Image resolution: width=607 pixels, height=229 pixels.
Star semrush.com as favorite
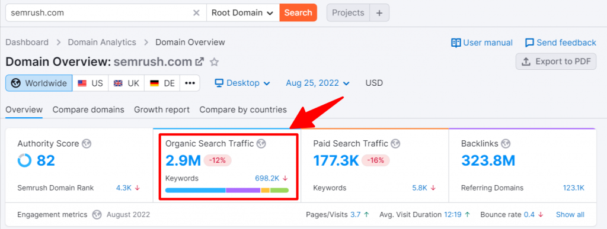[215, 62]
